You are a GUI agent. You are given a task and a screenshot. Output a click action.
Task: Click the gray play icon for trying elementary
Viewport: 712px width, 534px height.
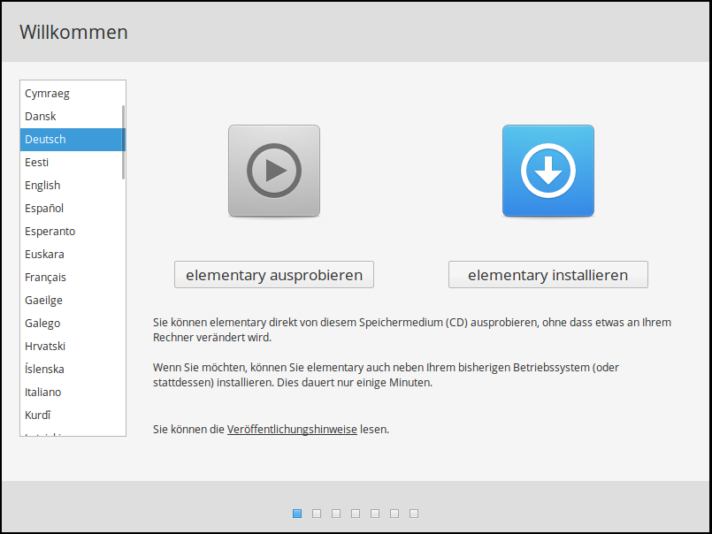coord(273,171)
